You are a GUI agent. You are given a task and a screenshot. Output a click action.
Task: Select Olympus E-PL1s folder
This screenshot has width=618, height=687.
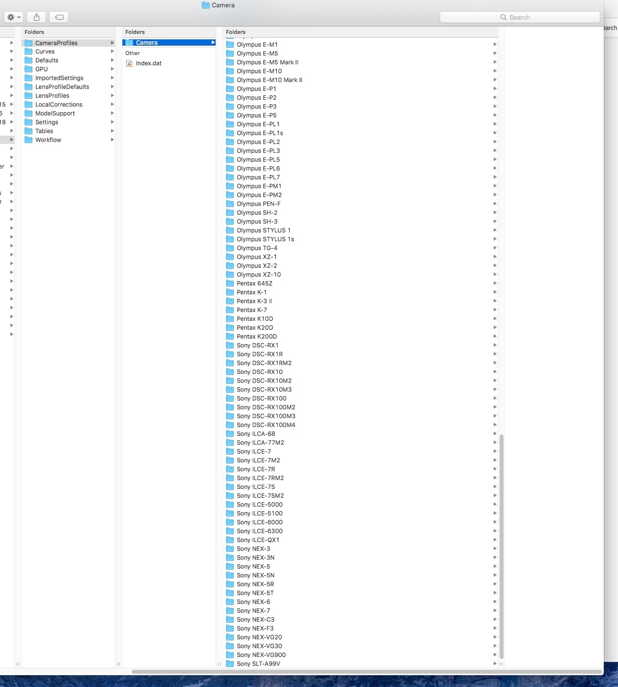click(x=361, y=133)
